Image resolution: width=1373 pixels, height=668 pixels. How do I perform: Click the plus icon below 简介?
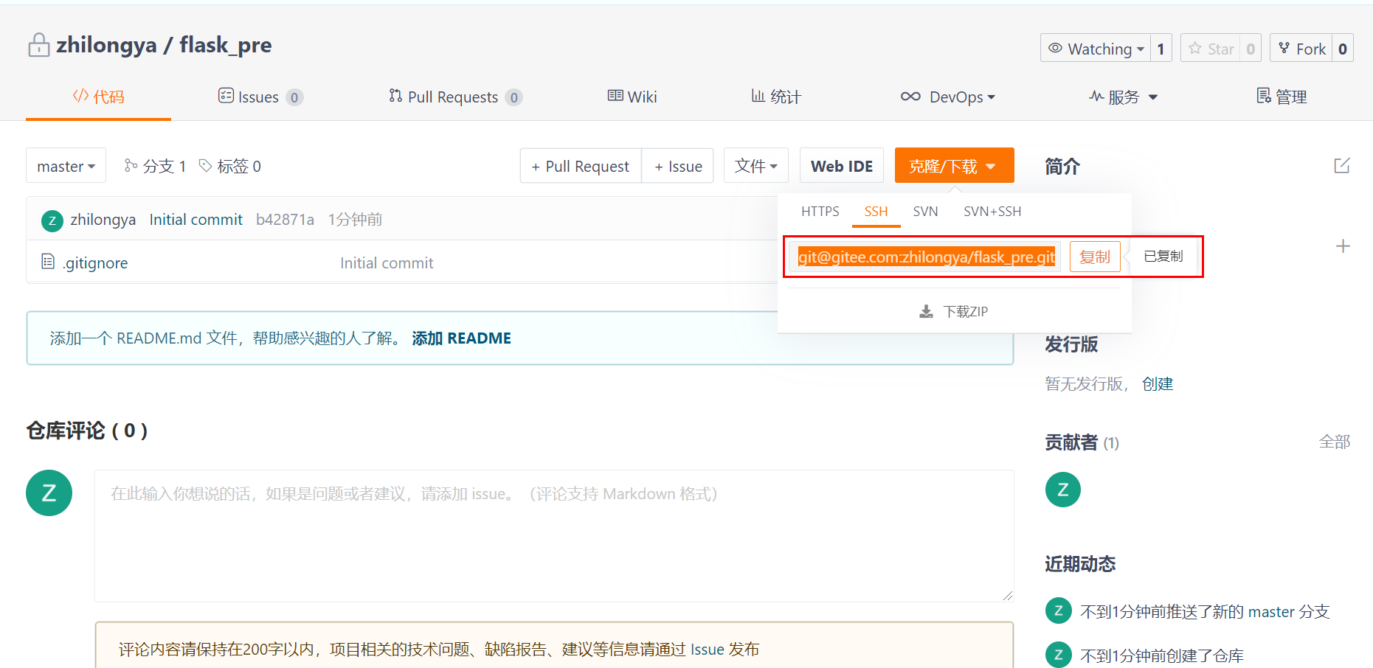tap(1343, 246)
